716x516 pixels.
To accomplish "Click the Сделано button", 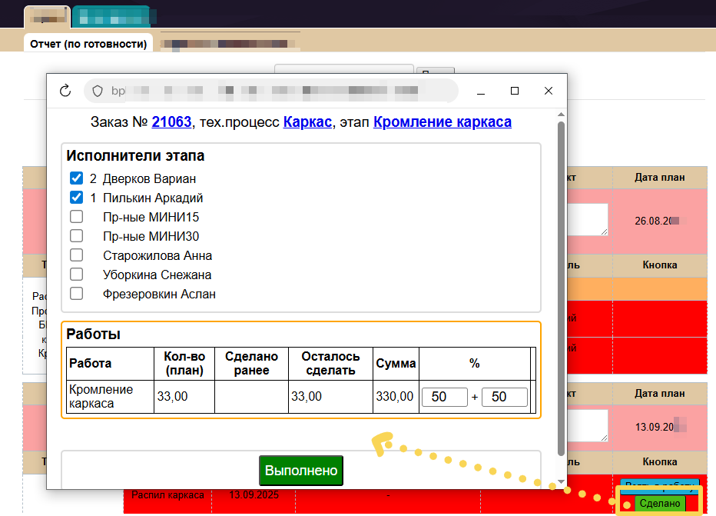I will pos(660,504).
